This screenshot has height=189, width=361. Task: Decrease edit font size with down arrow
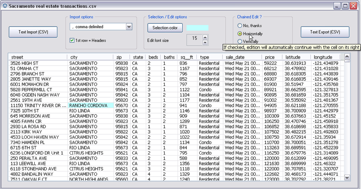(205, 42)
